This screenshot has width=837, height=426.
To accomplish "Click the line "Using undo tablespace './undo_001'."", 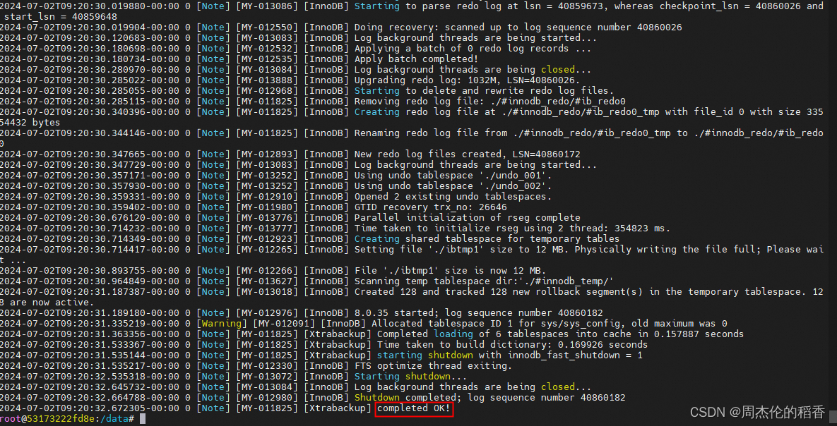I will [453, 176].
